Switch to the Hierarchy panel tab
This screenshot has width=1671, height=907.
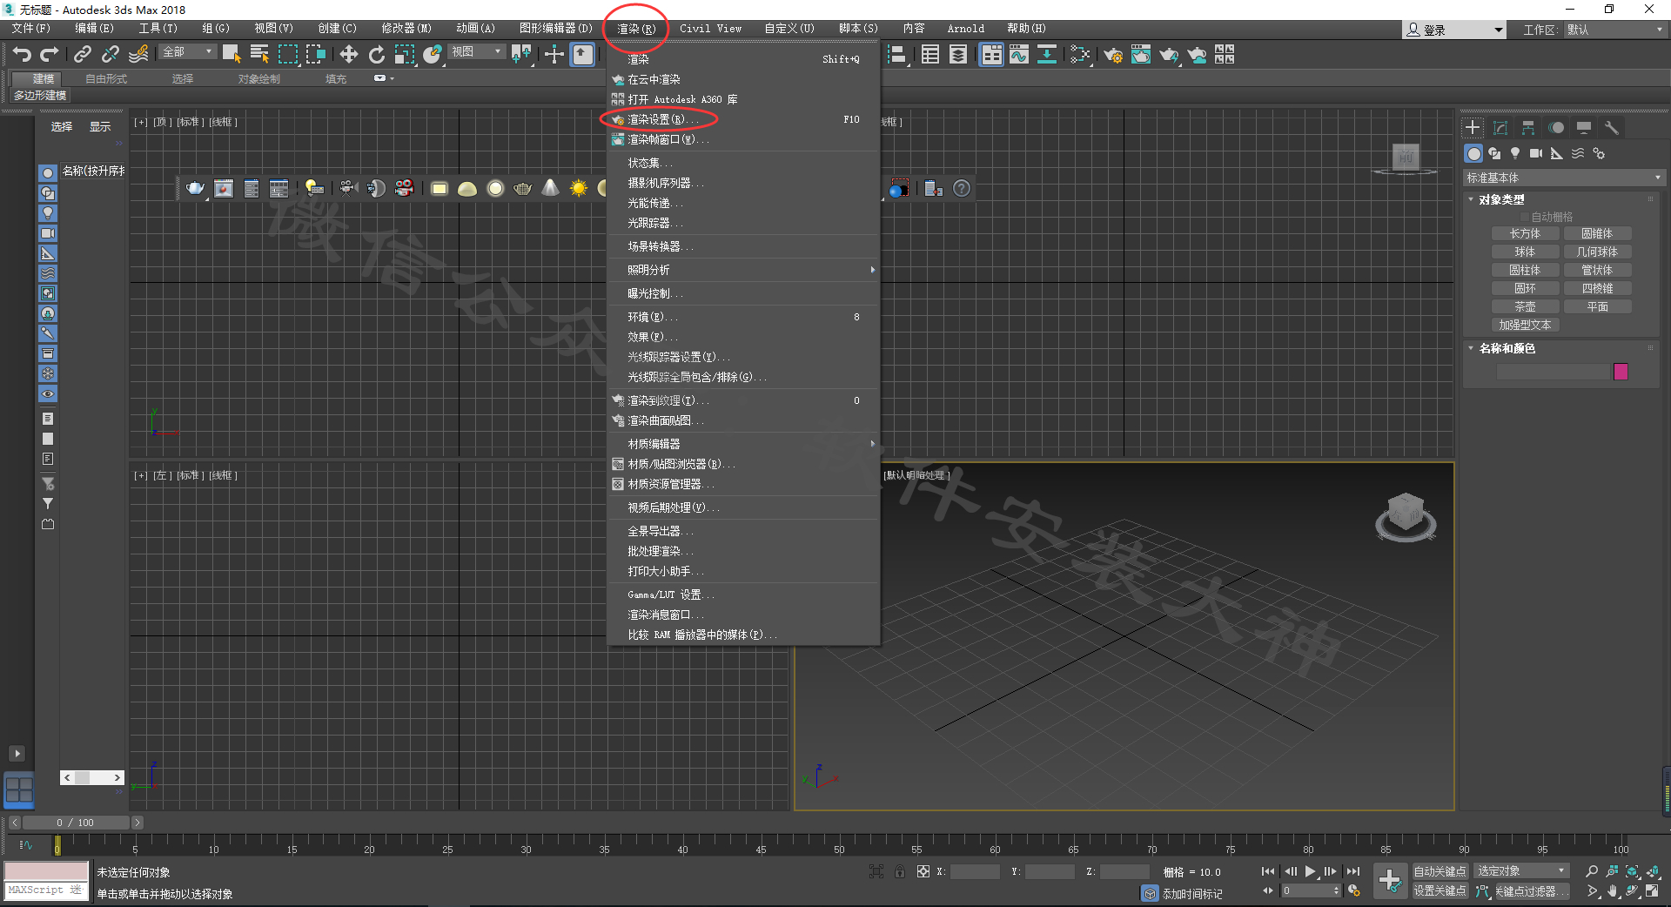click(x=1528, y=128)
